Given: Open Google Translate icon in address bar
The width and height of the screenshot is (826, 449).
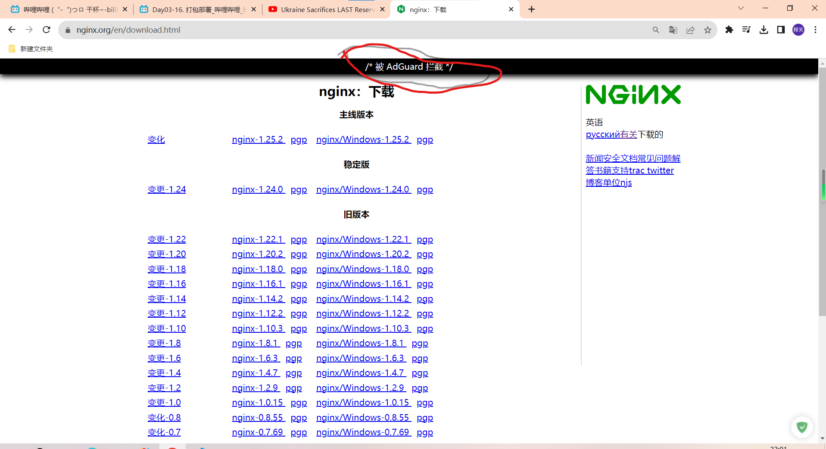Looking at the screenshot, I should click(x=672, y=30).
